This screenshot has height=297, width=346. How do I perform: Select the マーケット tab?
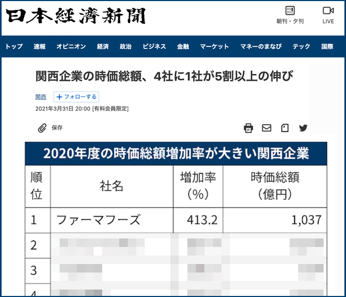(214, 47)
